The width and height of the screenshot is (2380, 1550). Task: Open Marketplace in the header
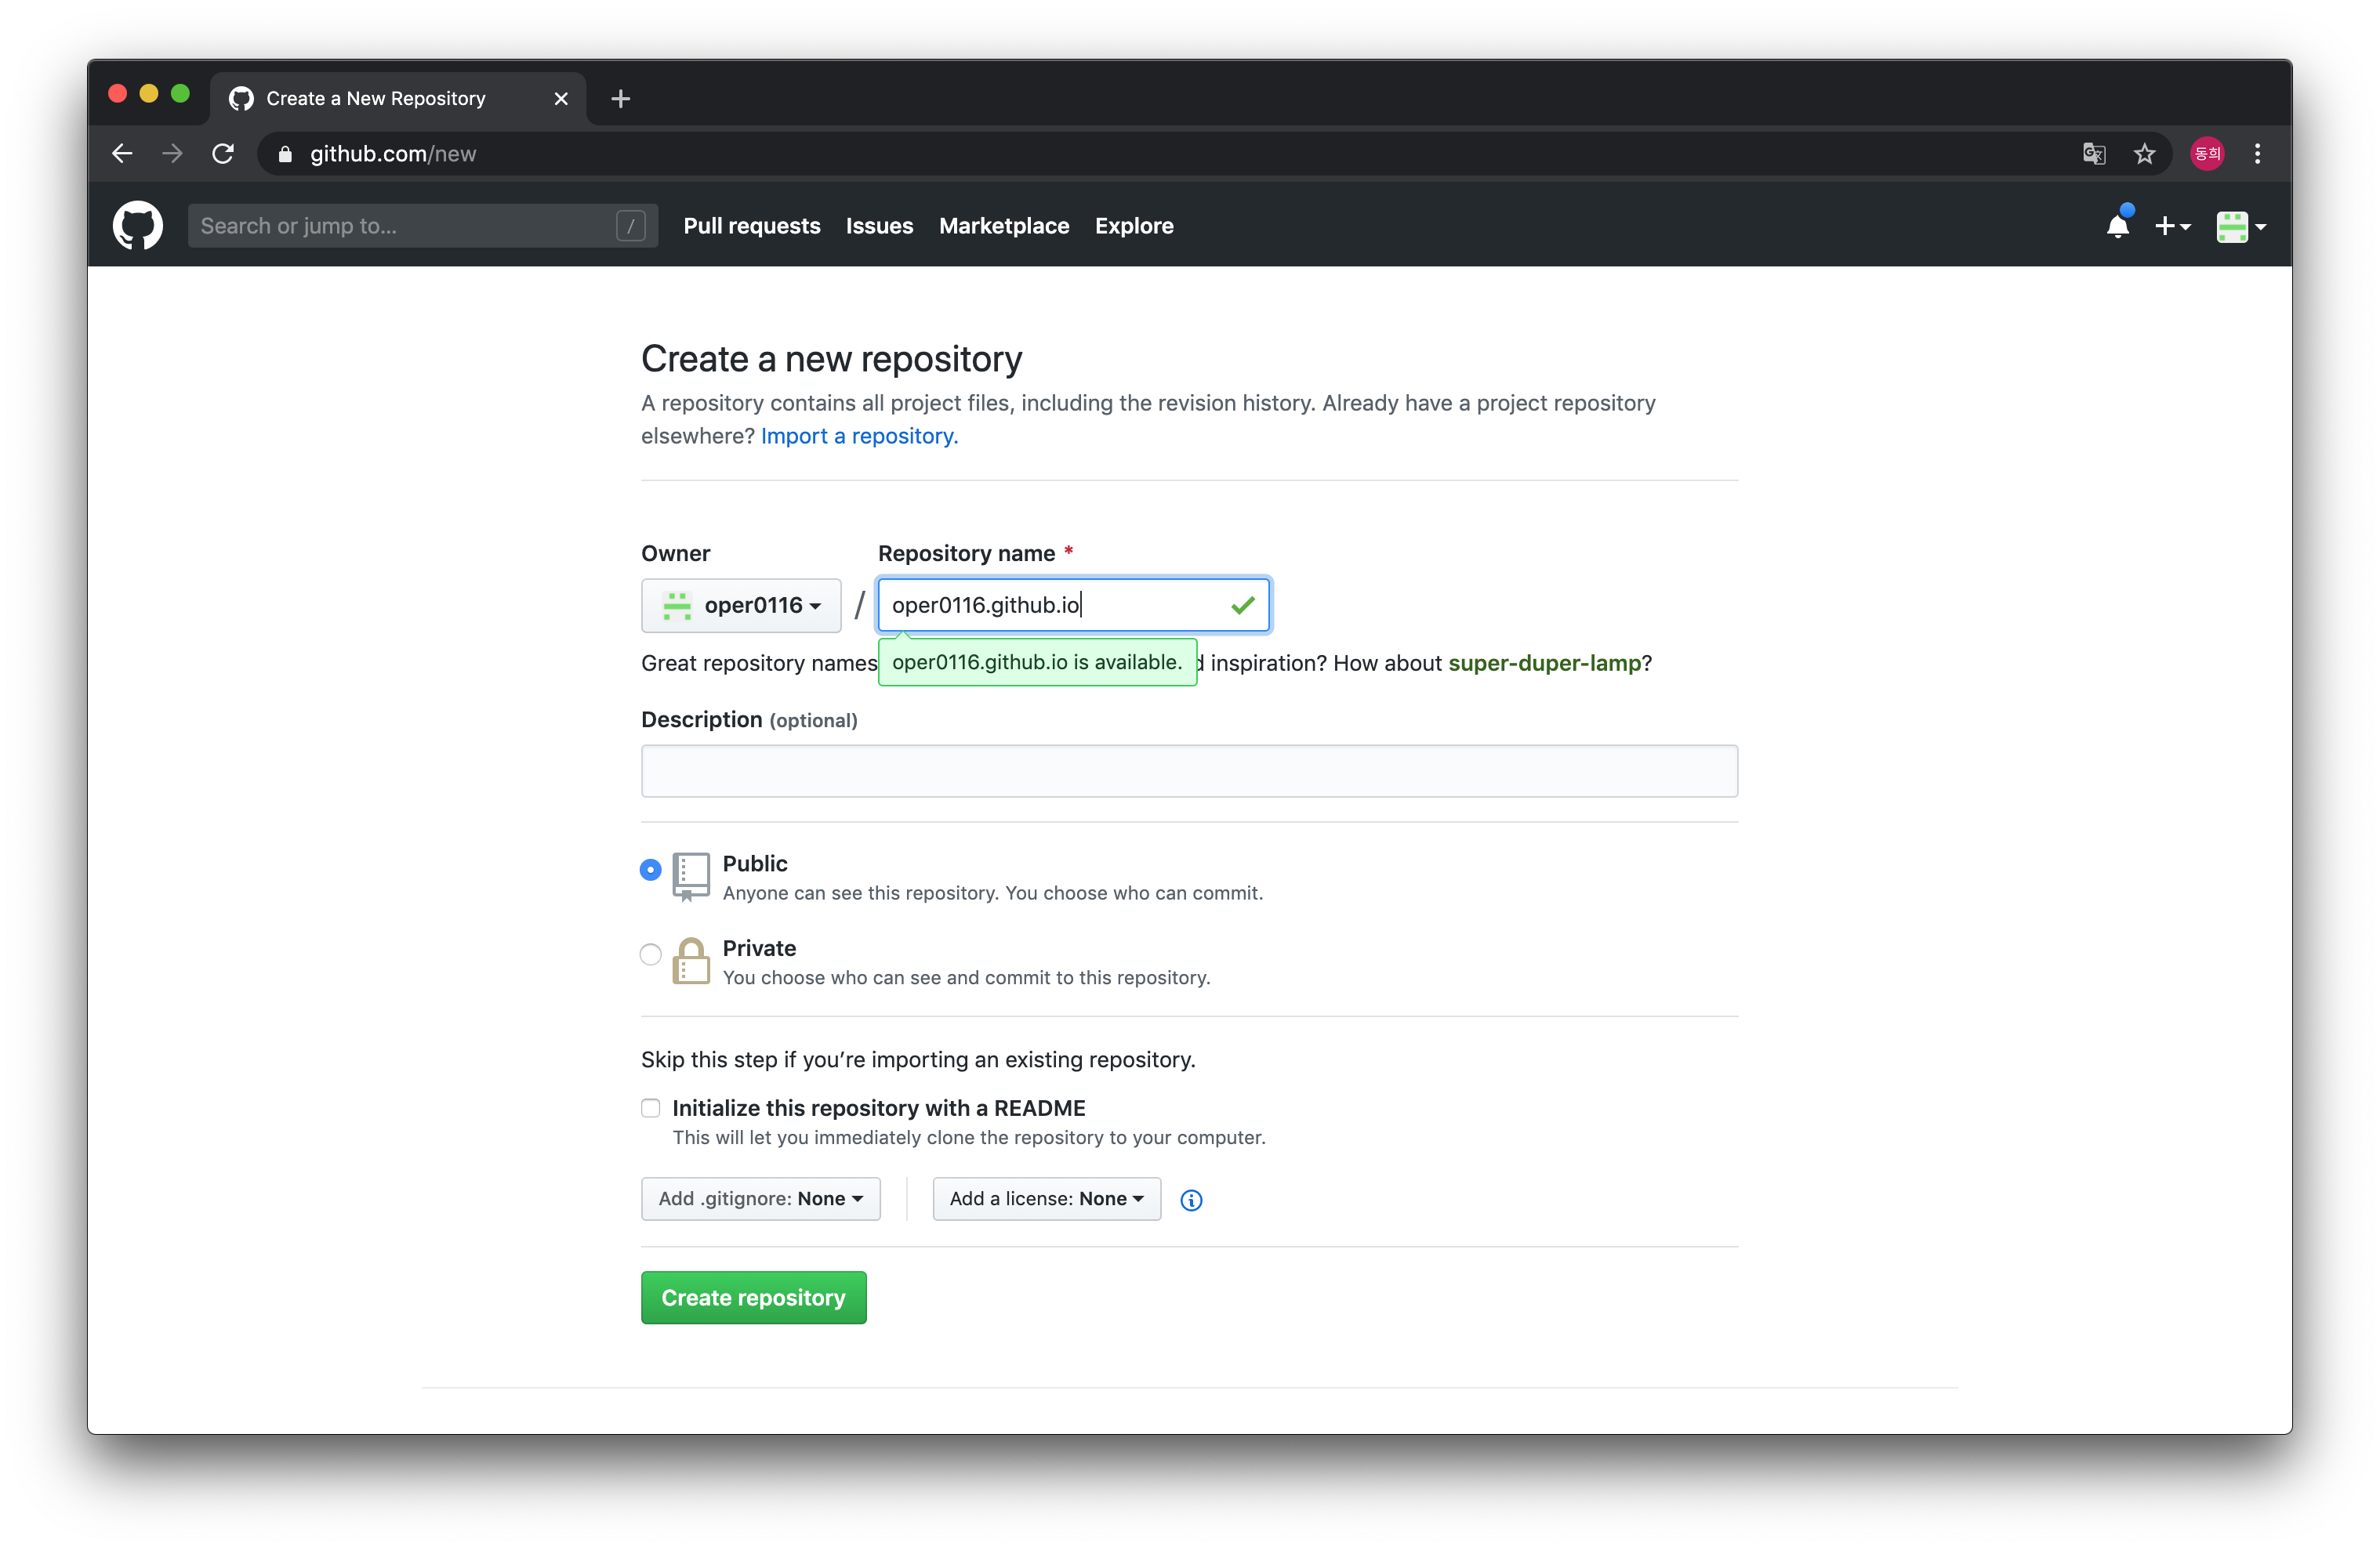[1004, 226]
